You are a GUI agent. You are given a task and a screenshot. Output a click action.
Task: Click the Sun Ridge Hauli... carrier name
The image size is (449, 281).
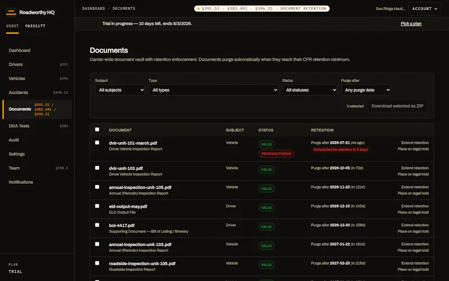pos(391,9)
